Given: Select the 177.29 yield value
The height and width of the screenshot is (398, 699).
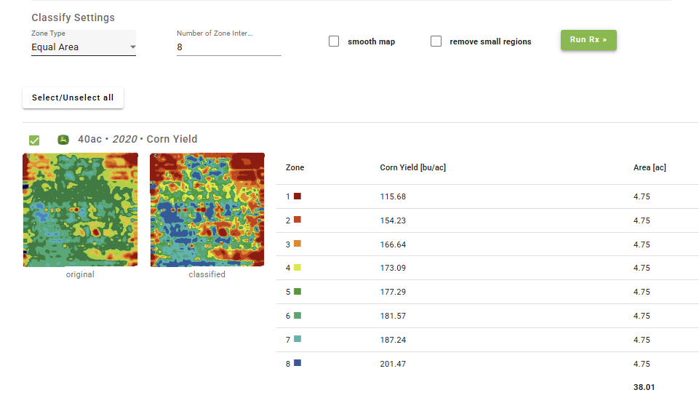Looking at the screenshot, I should click(x=393, y=292).
